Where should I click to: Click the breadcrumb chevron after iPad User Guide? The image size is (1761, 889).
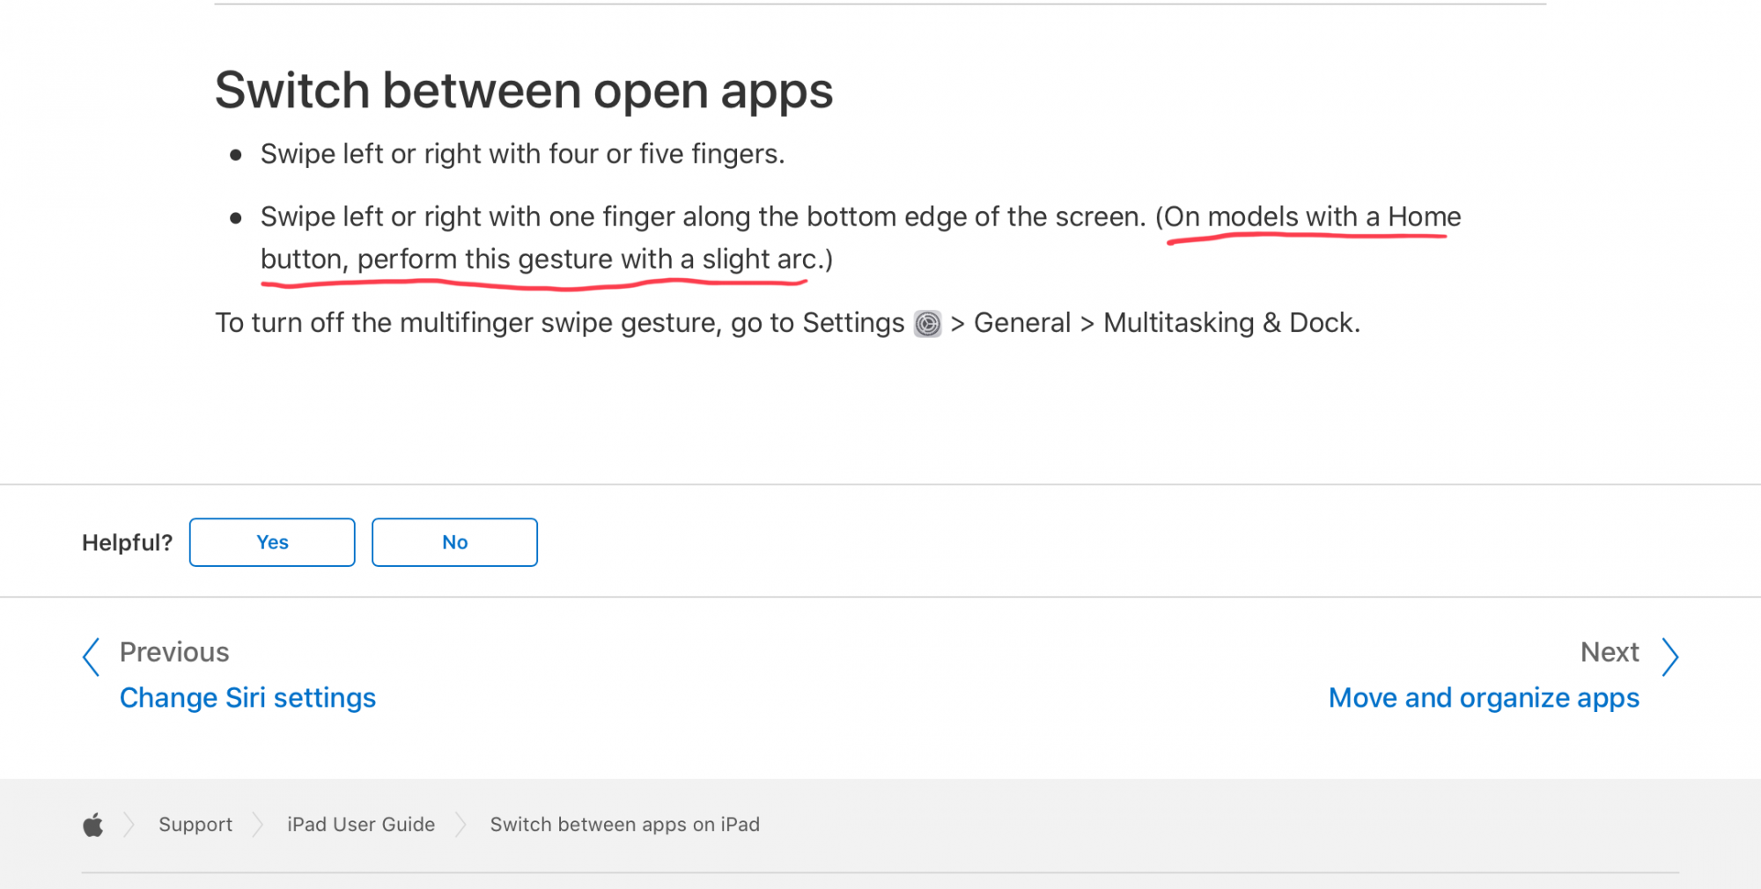pyautogui.click(x=461, y=825)
